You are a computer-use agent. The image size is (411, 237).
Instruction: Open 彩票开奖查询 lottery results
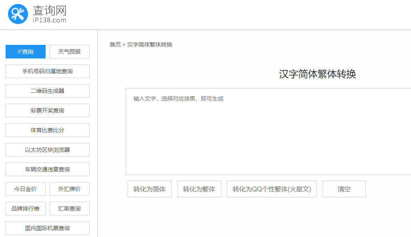pyautogui.click(x=47, y=110)
